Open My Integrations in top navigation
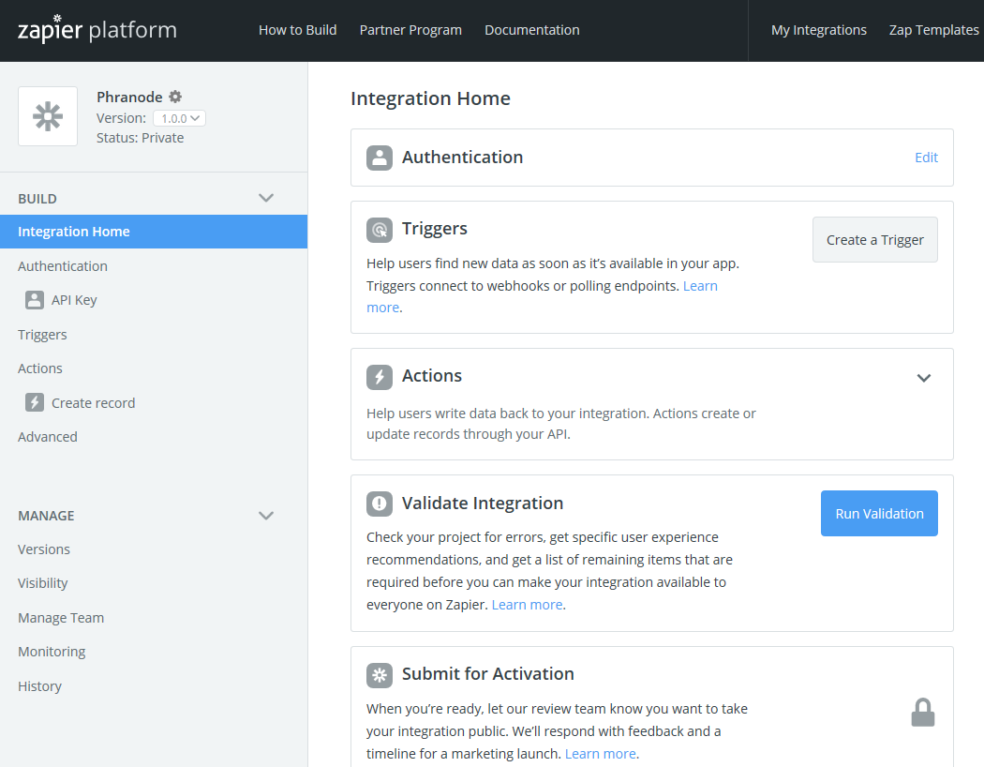The image size is (984, 767). click(x=818, y=30)
